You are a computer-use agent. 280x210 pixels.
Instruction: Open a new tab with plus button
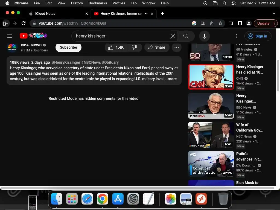162,14
